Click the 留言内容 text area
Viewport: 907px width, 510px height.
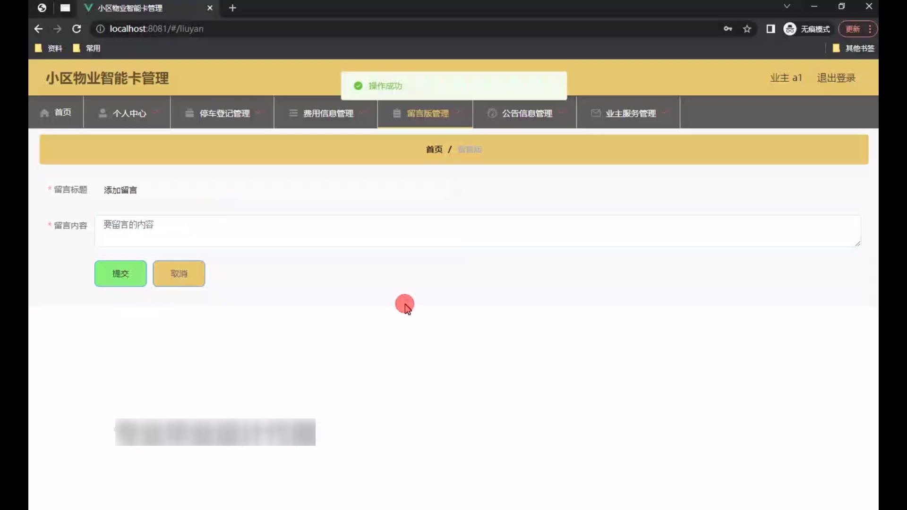pyautogui.click(x=477, y=231)
